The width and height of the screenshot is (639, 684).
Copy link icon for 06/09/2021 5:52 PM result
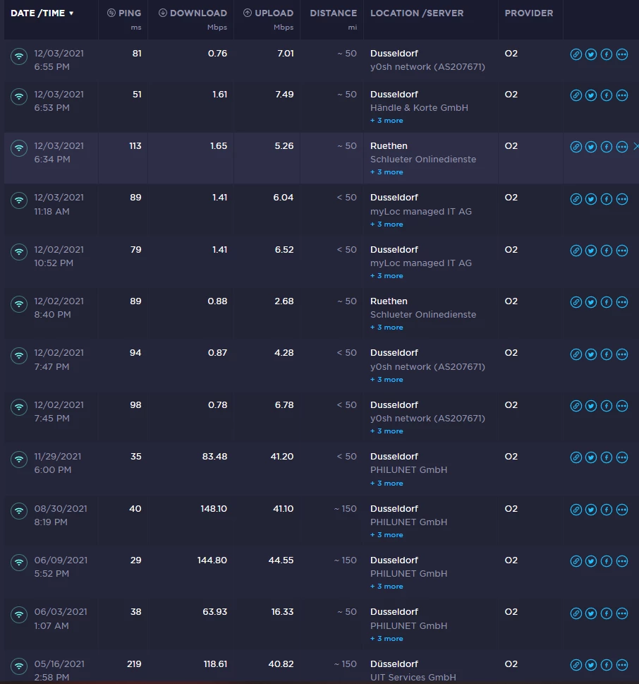tap(576, 562)
